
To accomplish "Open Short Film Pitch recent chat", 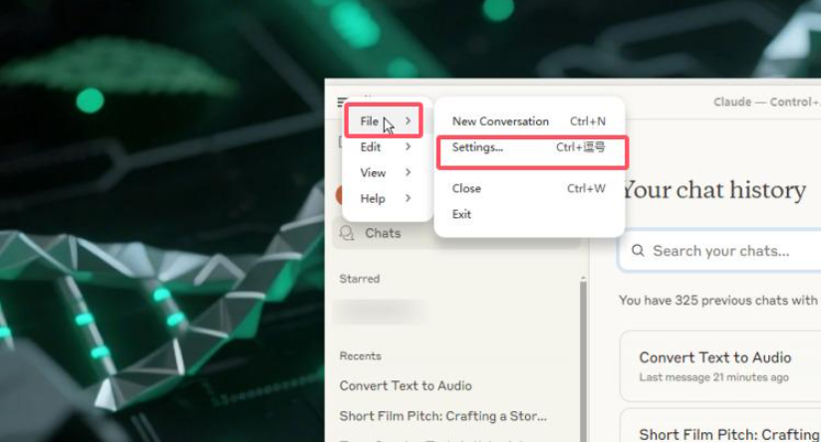I will point(443,416).
